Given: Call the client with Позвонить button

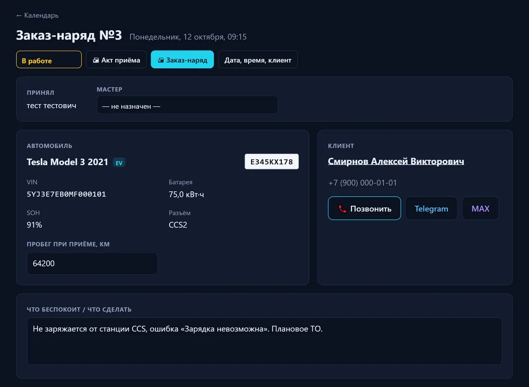Looking at the screenshot, I should 365,208.
